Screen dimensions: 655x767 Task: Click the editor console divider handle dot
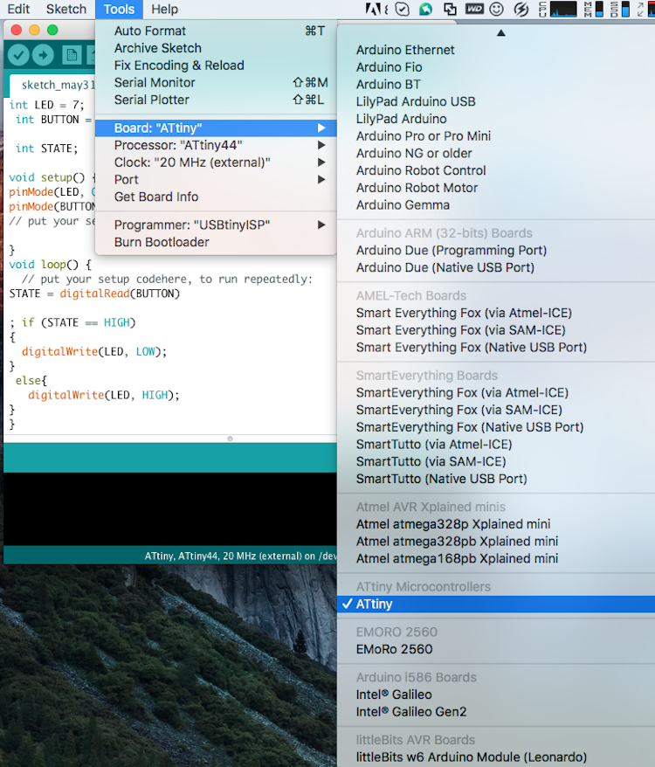tap(230, 439)
